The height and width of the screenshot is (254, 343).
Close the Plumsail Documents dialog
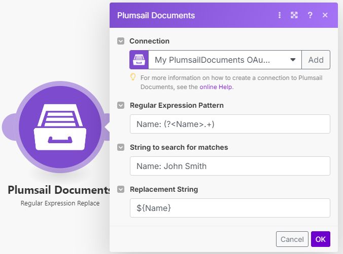(x=325, y=15)
